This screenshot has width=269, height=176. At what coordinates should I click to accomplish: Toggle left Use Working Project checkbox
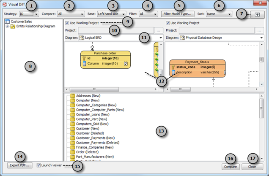[x=67, y=23]
